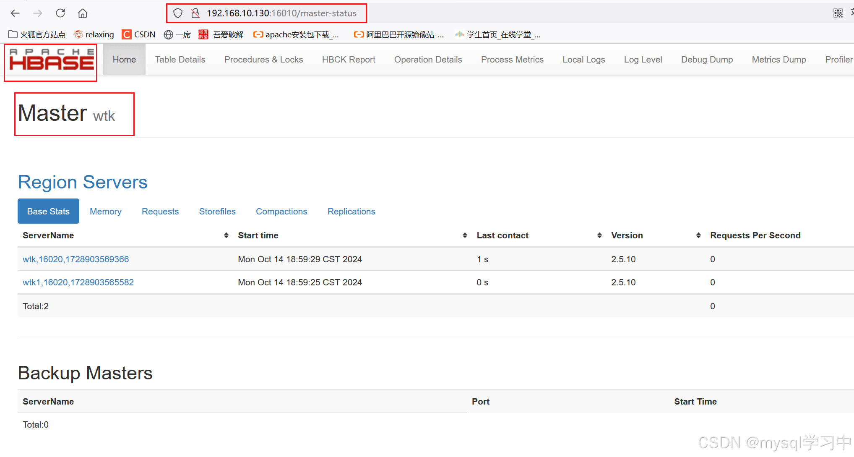
Task: Sort table by ServerName column arrows
Action: click(226, 235)
